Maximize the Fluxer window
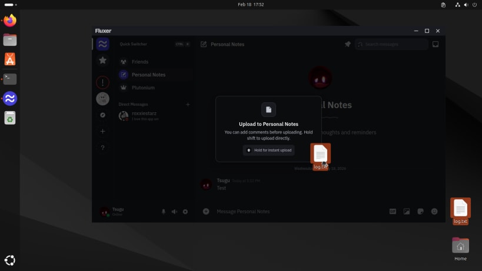Viewport: 482px width, 271px height. pos(427,31)
